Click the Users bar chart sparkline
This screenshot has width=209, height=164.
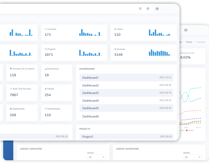point(160,33)
